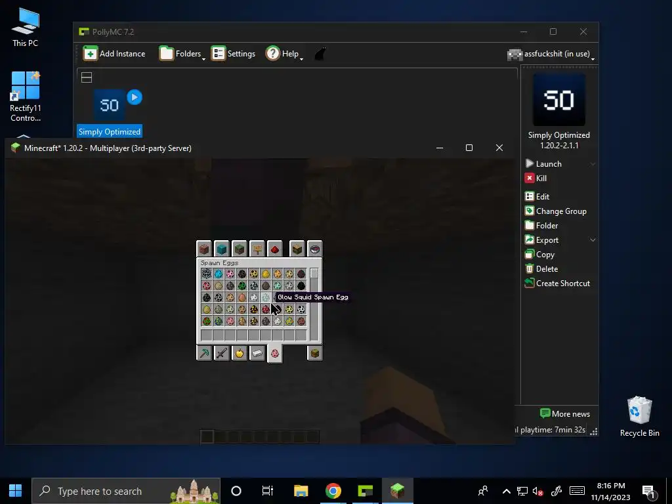The width and height of the screenshot is (672, 504).
Task: Pick the cyan blue spawn egg
Action: click(219, 274)
